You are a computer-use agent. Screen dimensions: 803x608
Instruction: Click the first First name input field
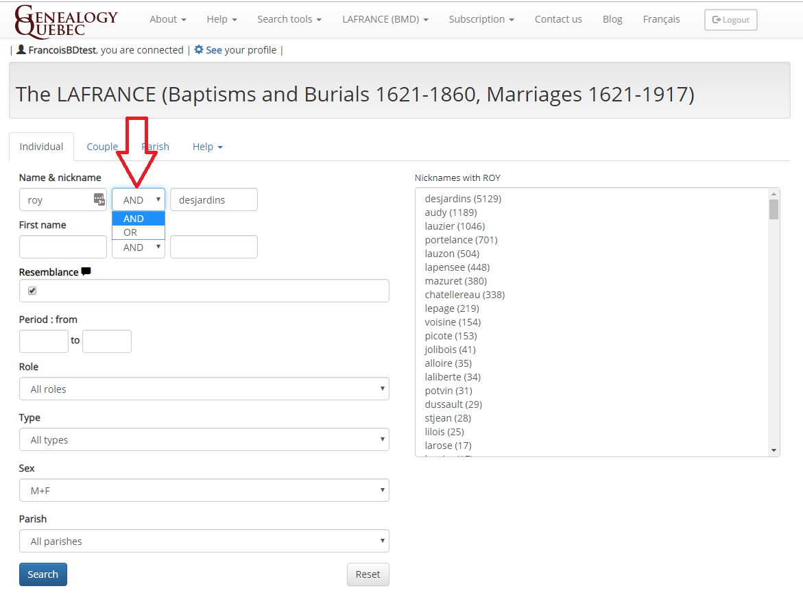[x=63, y=247]
